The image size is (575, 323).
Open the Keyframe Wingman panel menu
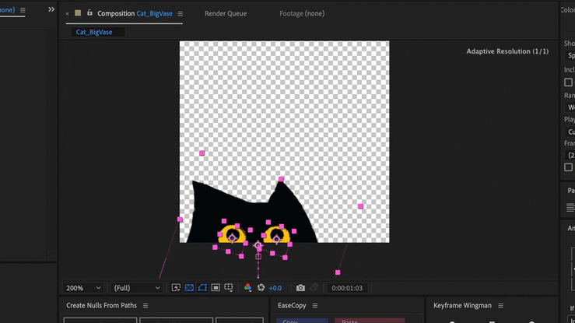point(500,306)
